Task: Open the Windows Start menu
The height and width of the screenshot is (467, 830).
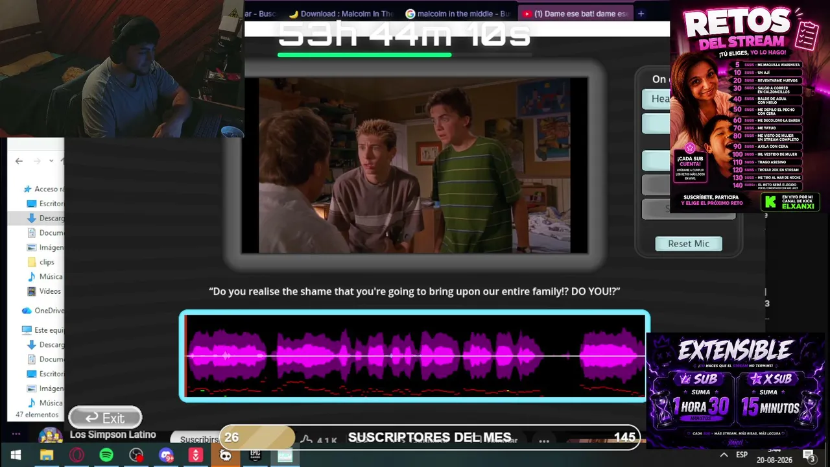Action: pyautogui.click(x=16, y=455)
